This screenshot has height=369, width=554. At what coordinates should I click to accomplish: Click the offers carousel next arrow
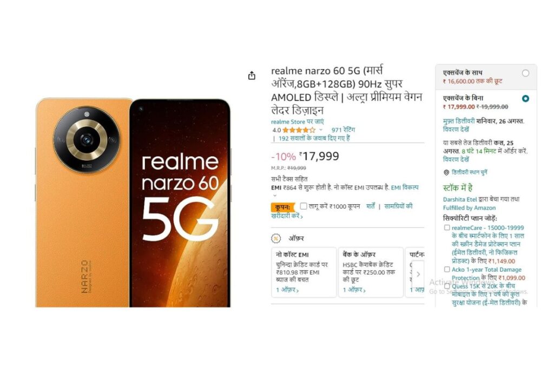418,274
